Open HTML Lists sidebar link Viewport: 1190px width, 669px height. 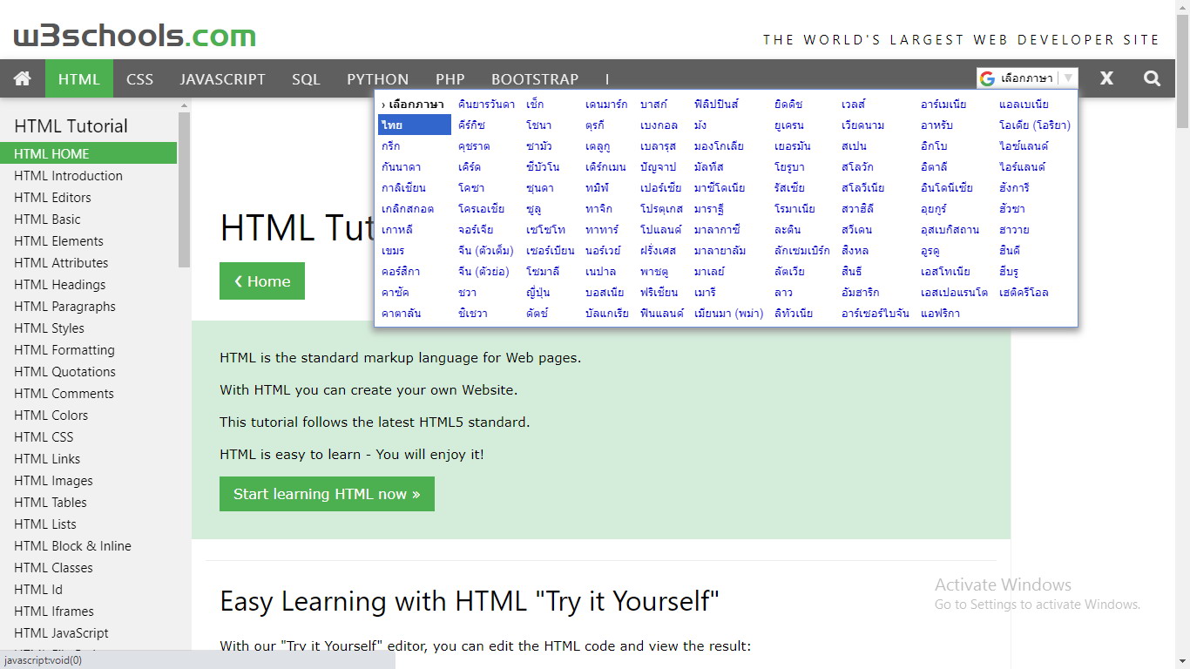pyautogui.click(x=45, y=524)
